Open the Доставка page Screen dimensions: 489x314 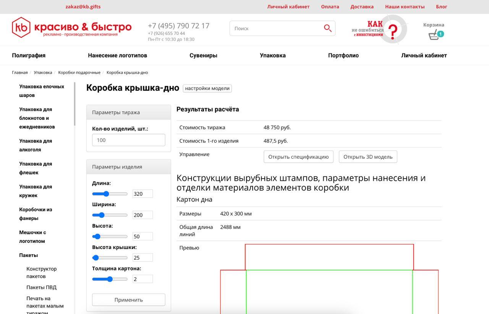pyautogui.click(x=362, y=6)
